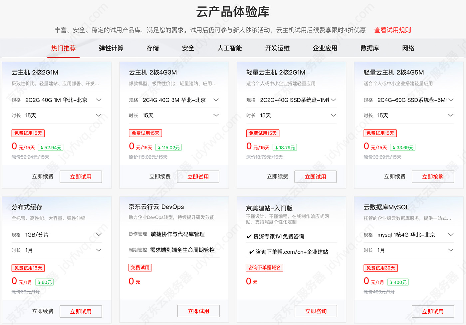Open the 安全 tab
This screenshot has width=466, height=325.
click(188, 48)
